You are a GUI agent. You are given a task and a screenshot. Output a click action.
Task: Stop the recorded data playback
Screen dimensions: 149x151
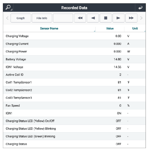[106, 18]
